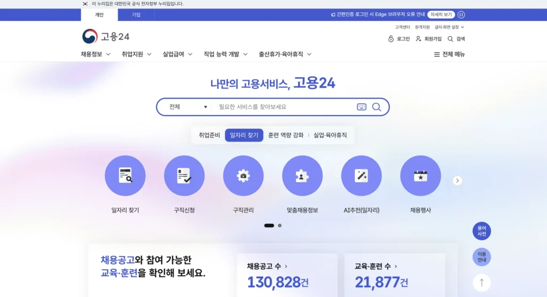The image size is (547, 297).
Task: Select 훈련 역량 강화 tab
Action: [286, 135]
